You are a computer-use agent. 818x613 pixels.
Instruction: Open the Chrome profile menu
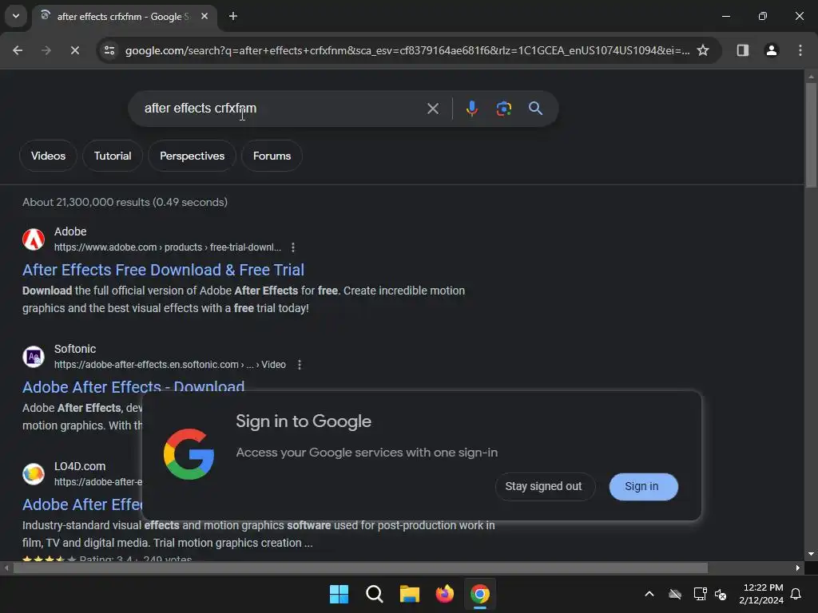771,50
